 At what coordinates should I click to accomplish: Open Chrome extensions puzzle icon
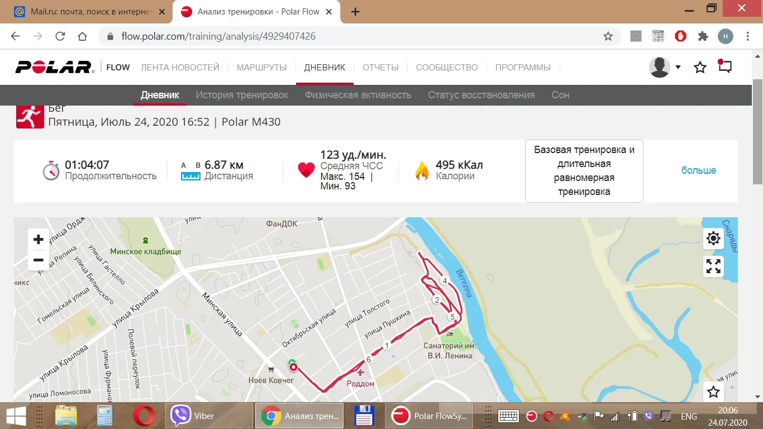click(703, 36)
